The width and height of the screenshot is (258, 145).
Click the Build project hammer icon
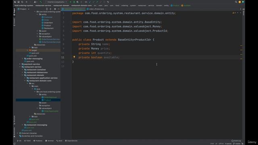coord(41,2)
